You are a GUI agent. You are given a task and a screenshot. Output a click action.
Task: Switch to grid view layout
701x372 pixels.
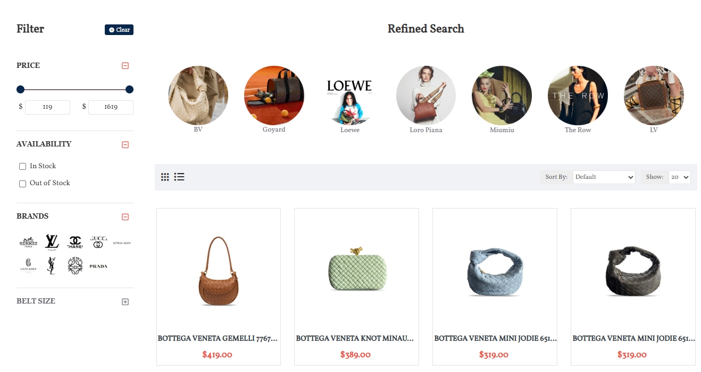tap(165, 177)
